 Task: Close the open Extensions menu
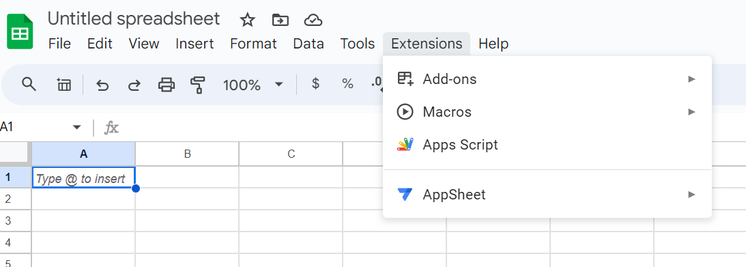coord(427,44)
